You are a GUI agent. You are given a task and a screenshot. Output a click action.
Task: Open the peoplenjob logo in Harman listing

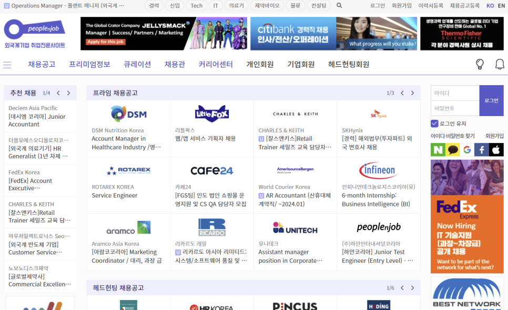click(x=379, y=228)
